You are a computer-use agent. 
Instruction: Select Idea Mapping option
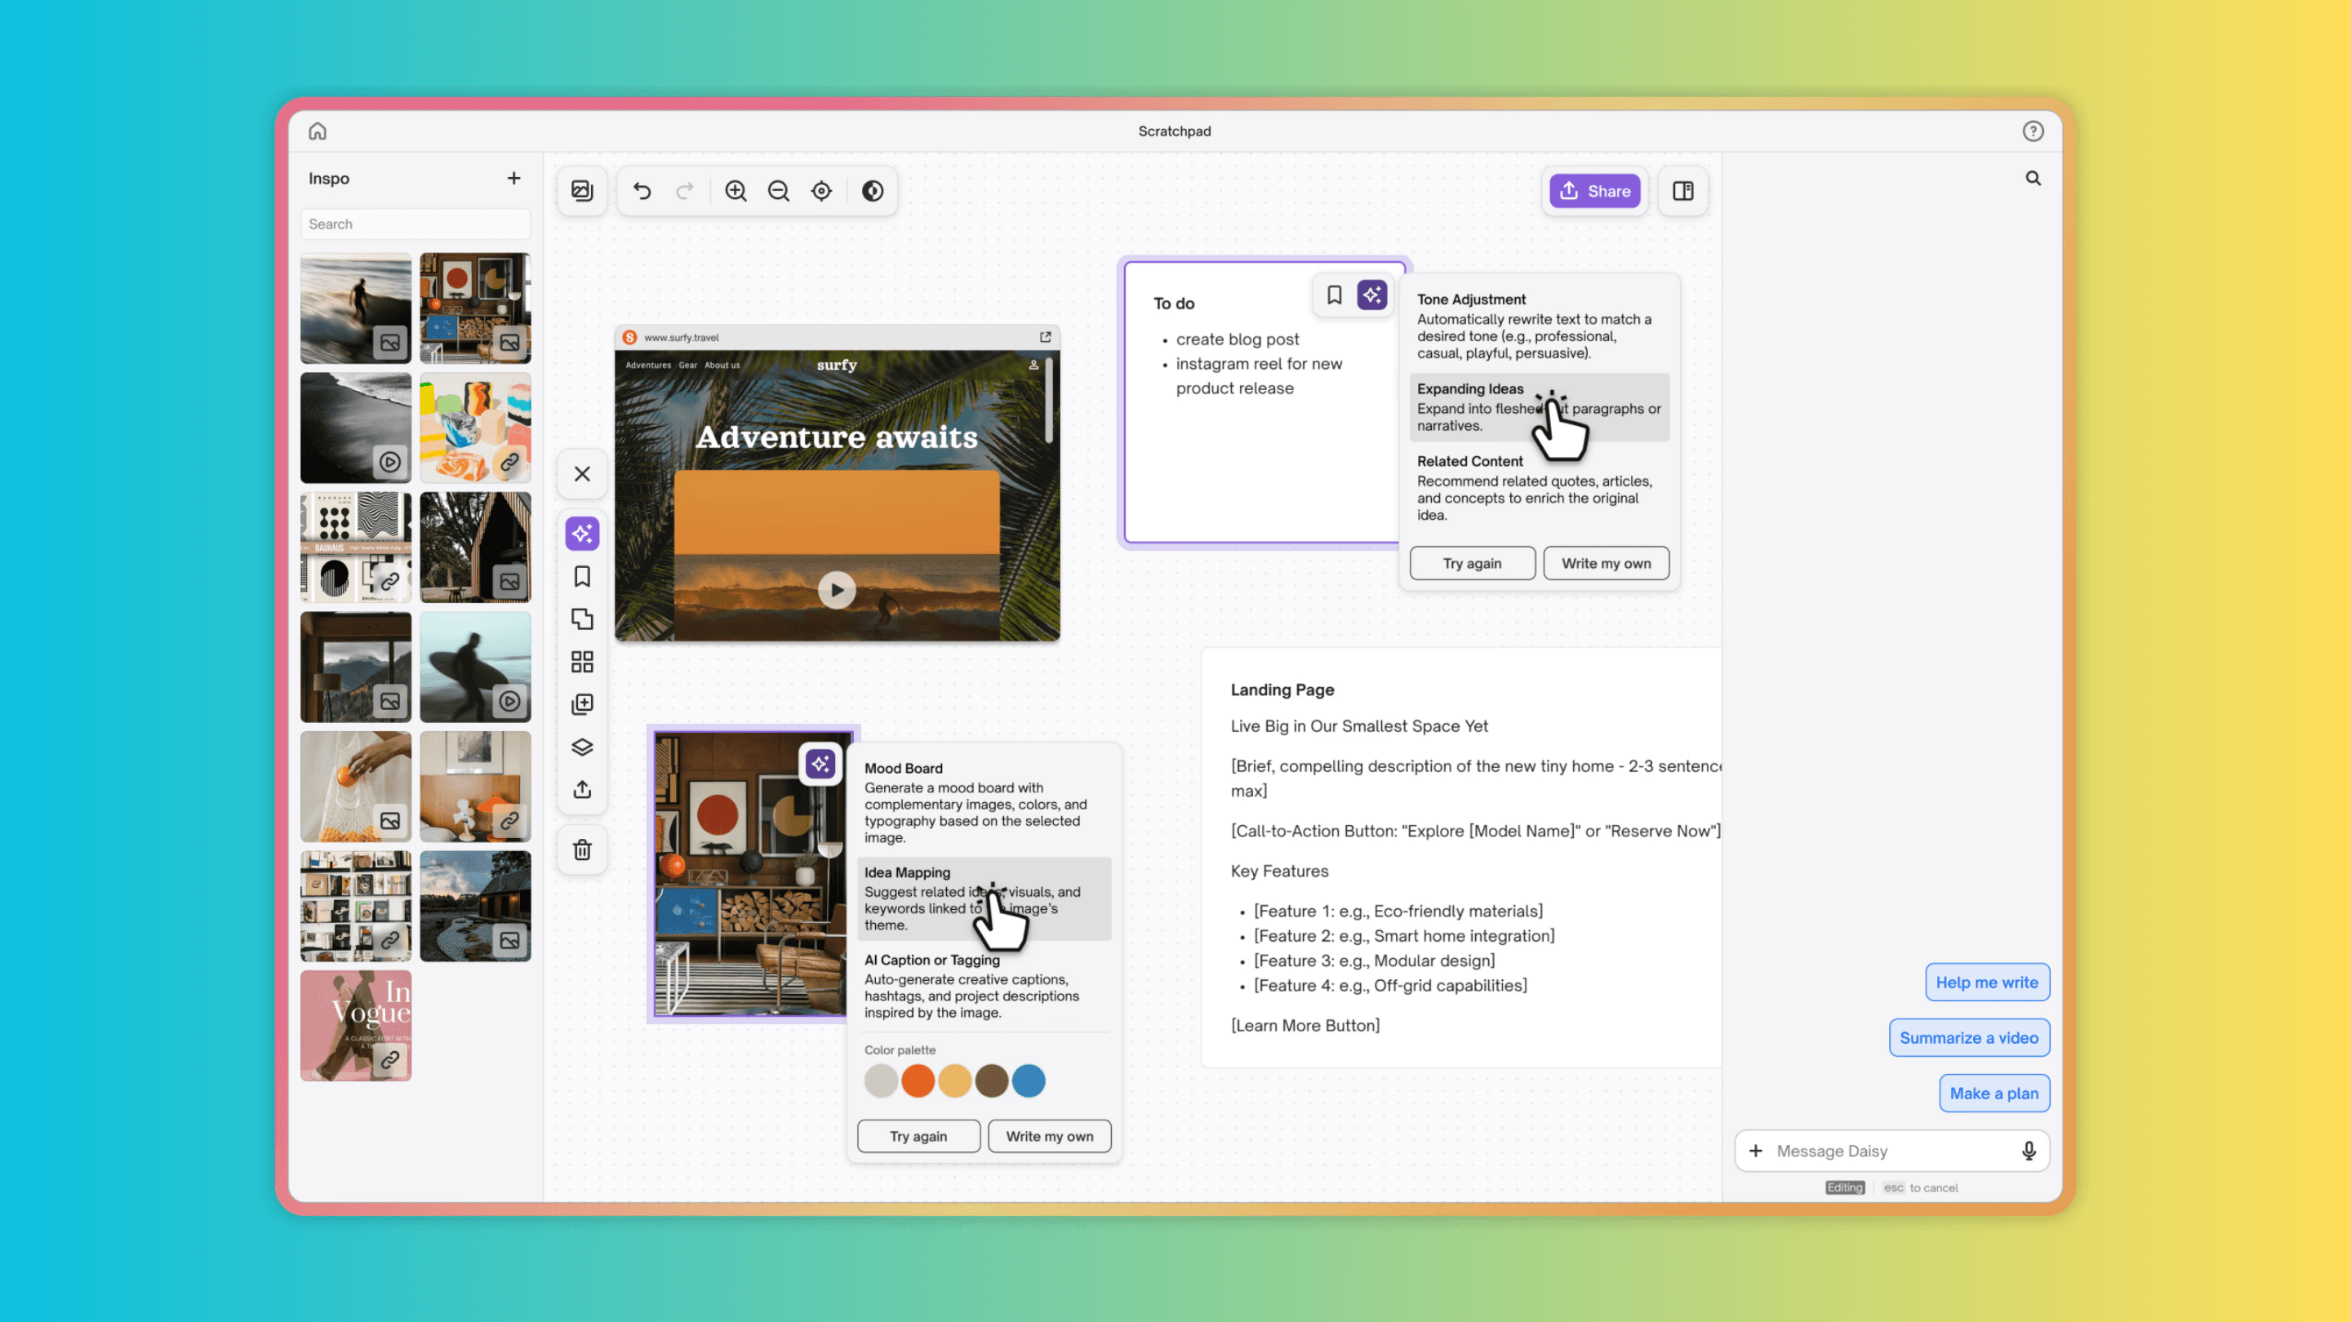coord(984,898)
